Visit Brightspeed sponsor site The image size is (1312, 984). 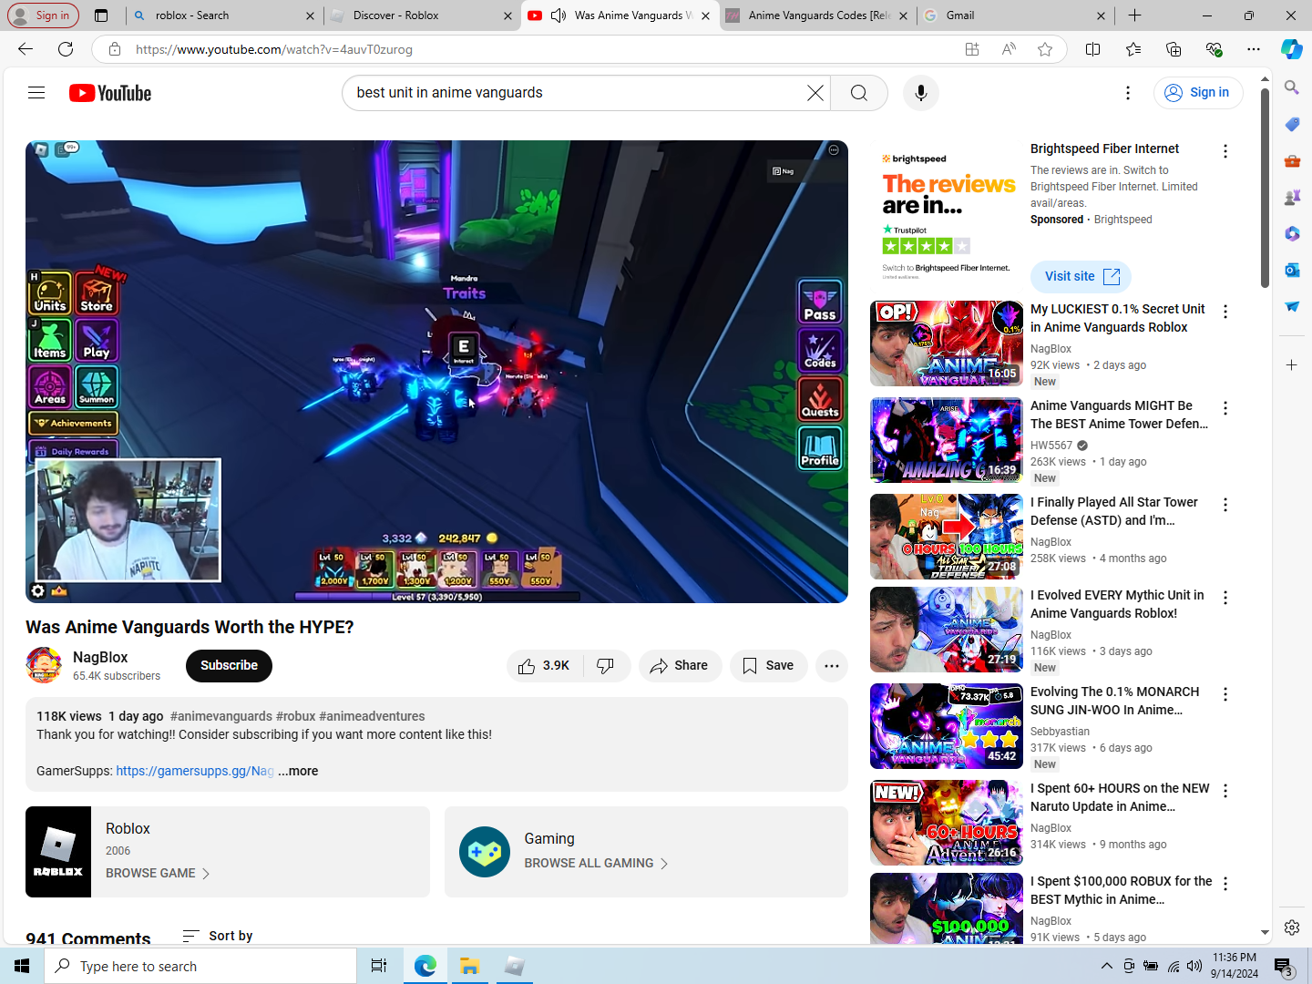click(1081, 277)
